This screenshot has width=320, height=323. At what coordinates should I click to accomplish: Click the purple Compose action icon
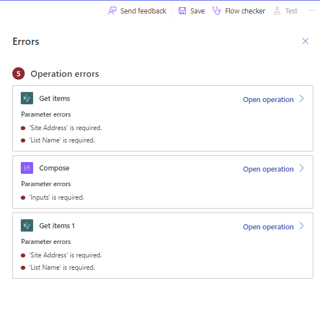coord(27,168)
